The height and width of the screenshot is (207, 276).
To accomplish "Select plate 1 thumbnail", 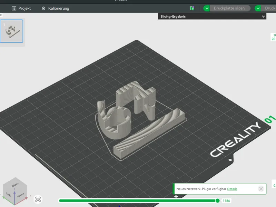I will point(12,31).
